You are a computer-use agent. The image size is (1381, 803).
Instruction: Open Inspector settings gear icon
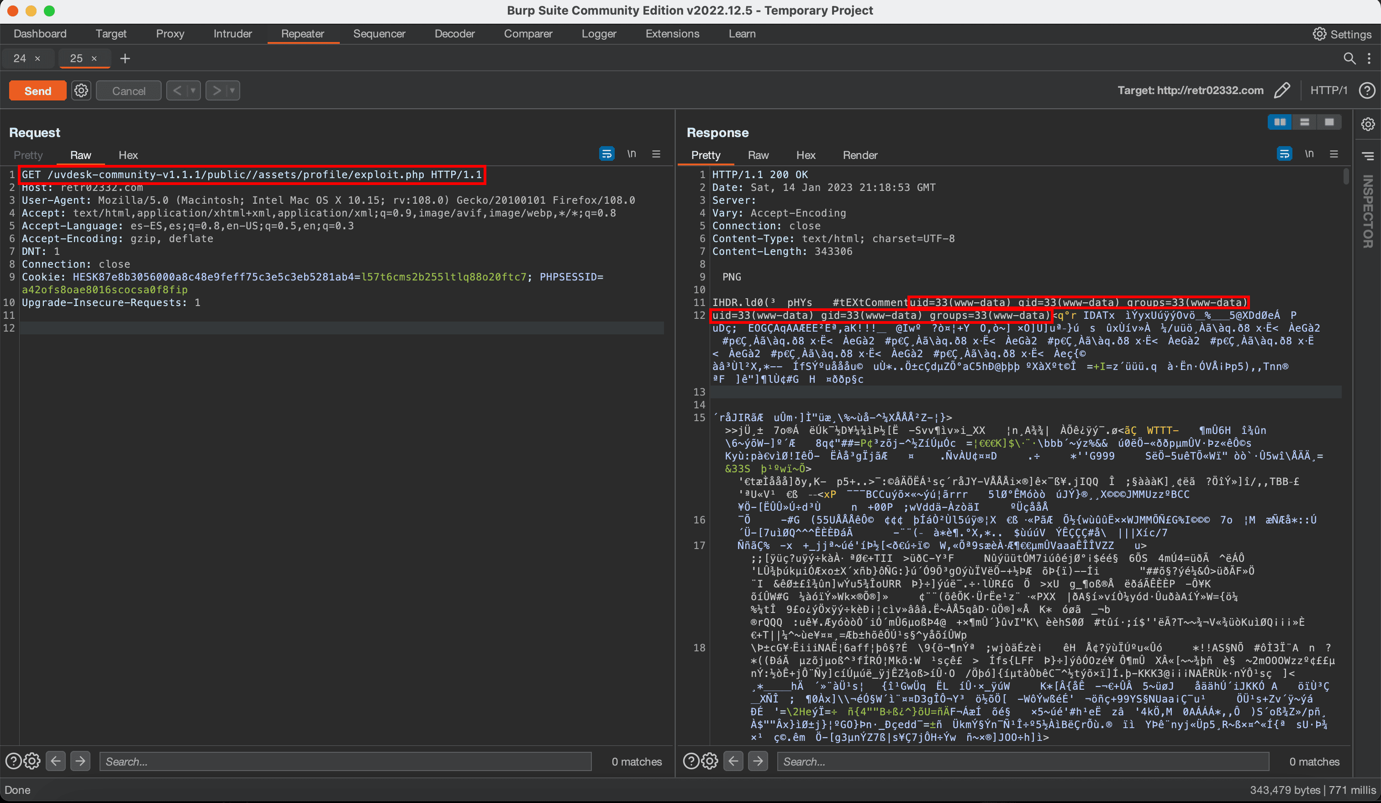click(x=1367, y=124)
